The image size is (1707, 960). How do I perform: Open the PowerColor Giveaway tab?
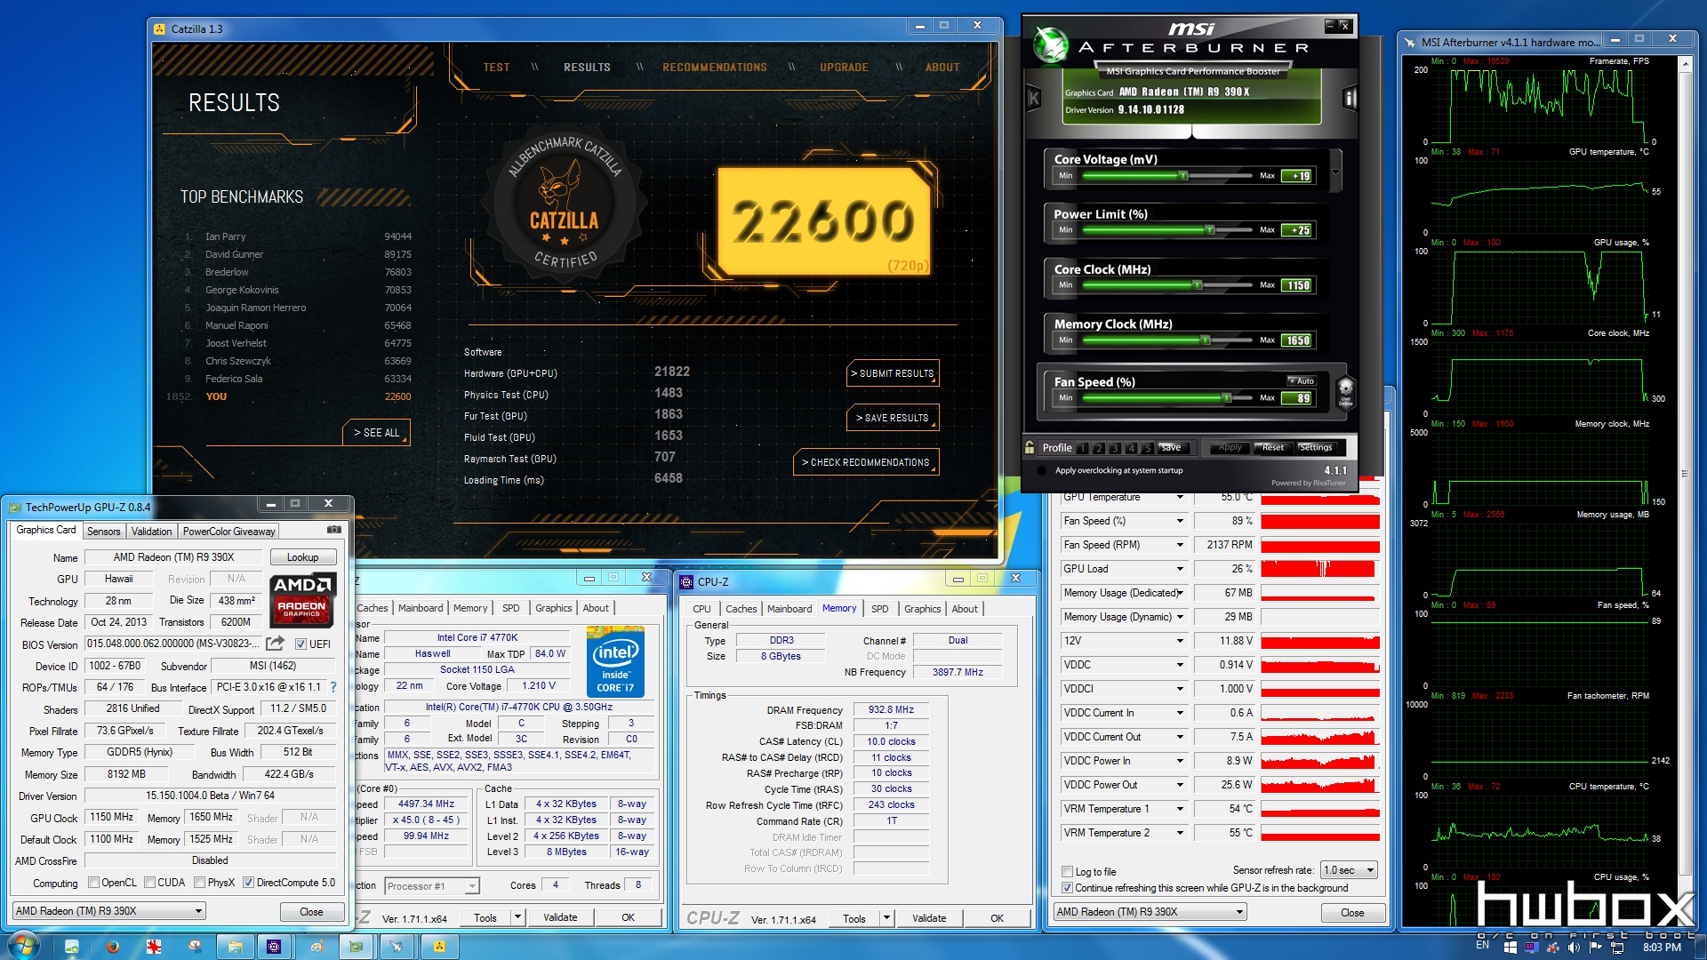point(228,532)
